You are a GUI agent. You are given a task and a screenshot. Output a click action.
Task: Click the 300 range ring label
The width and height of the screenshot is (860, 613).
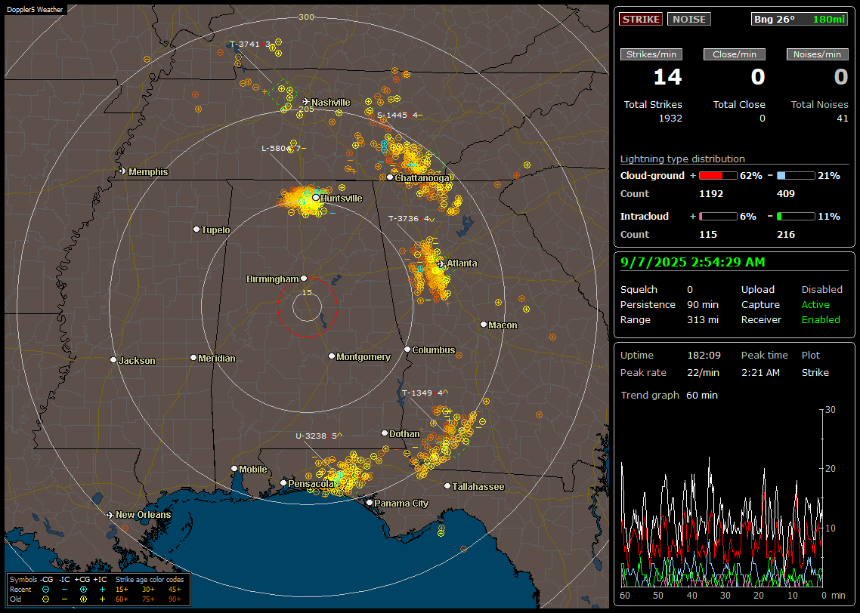click(306, 17)
